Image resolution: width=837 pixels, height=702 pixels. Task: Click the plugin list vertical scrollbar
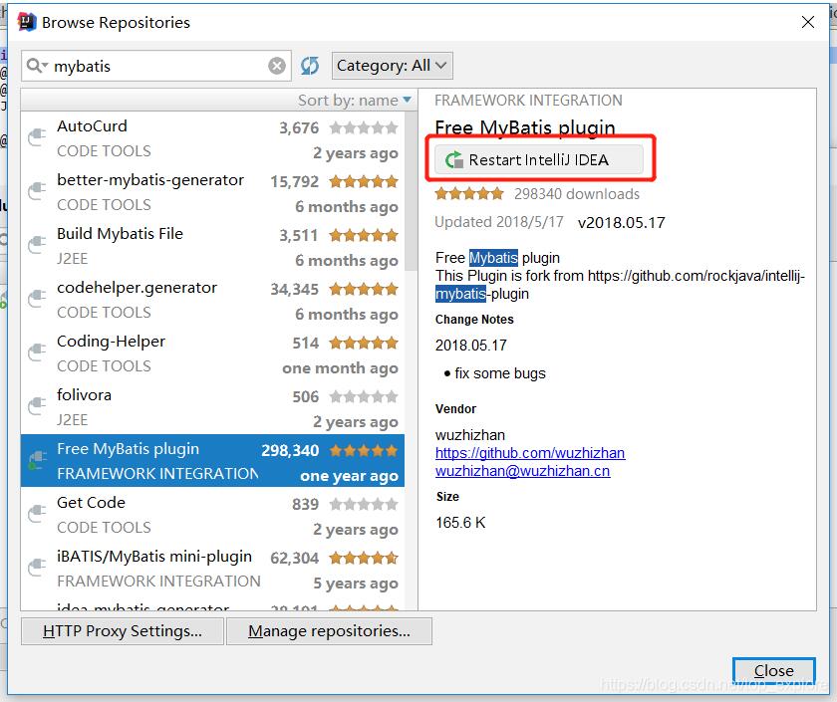pyautogui.click(x=411, y=192)
